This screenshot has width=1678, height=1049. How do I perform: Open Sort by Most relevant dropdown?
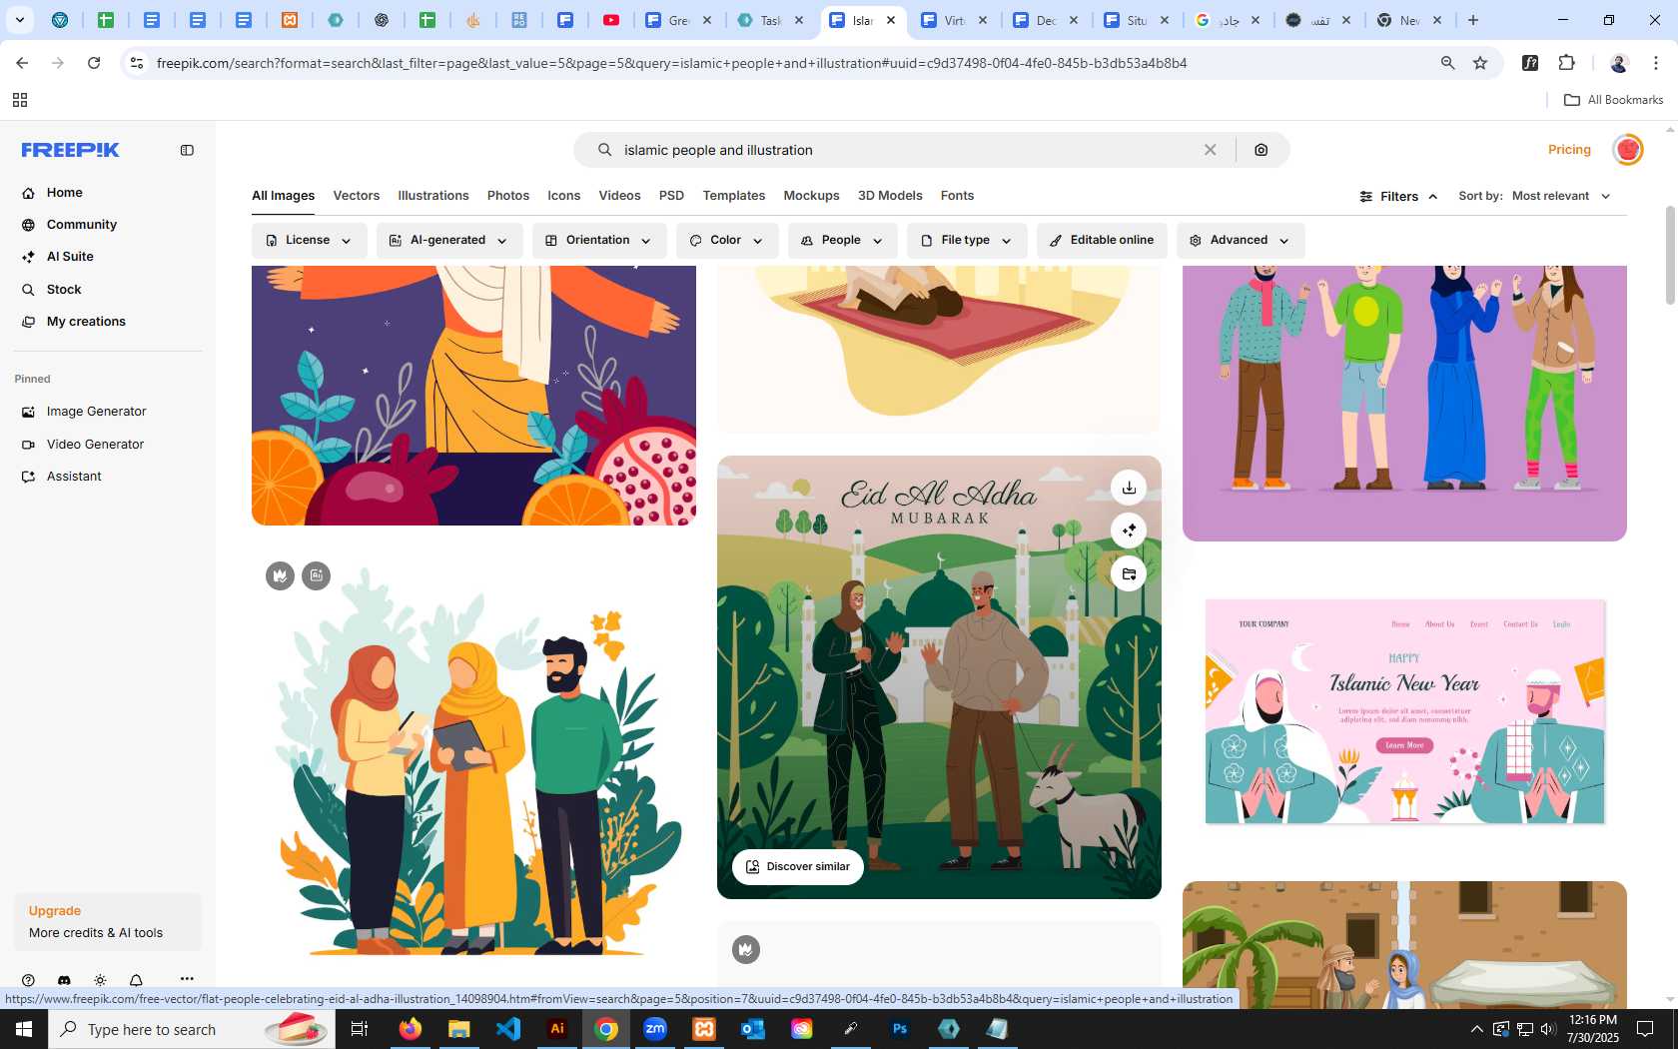click(x=1560, y=196)
